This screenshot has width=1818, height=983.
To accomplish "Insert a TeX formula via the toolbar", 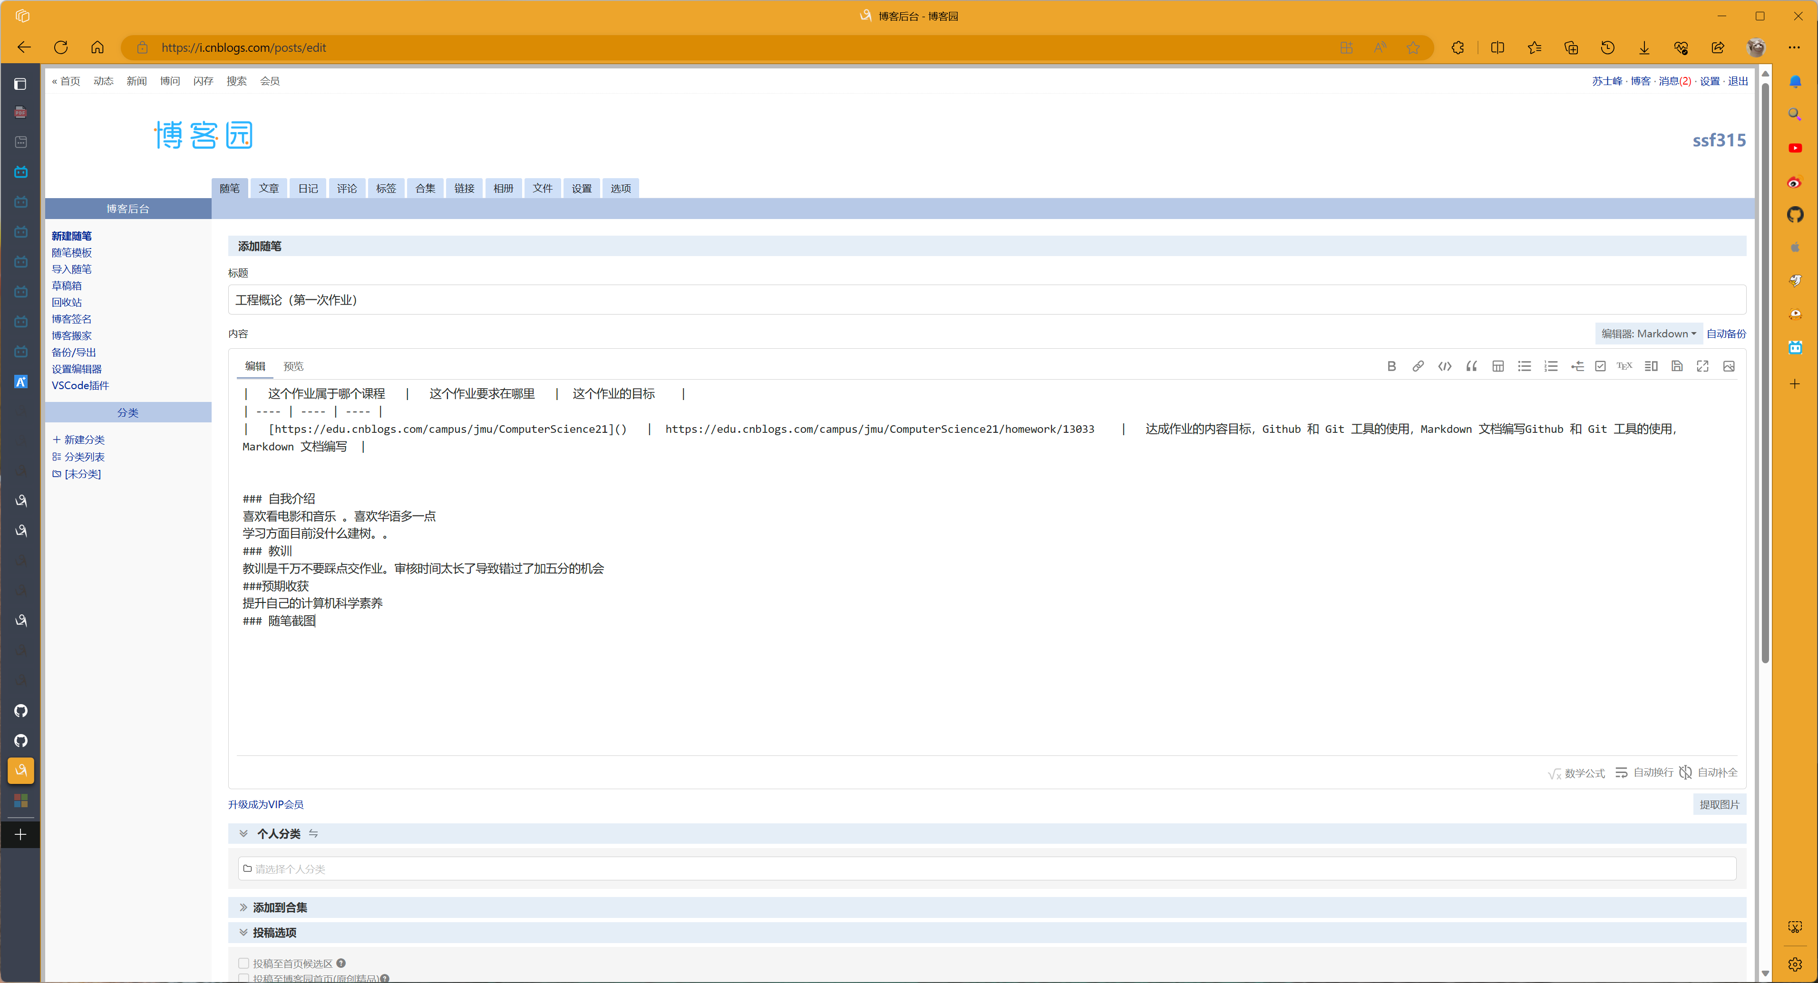I will [1624, 366].
